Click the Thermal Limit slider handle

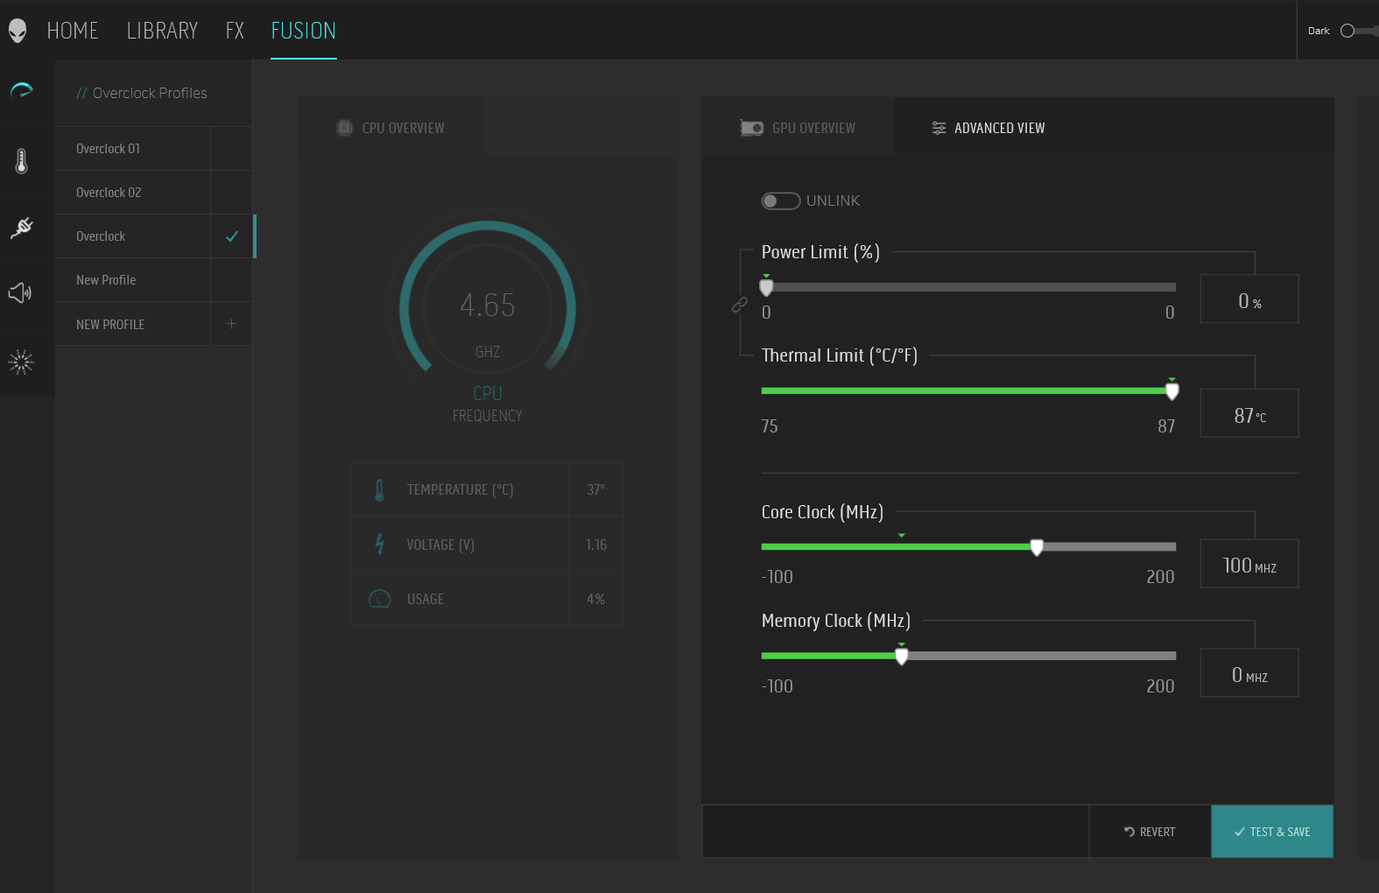1171,390
